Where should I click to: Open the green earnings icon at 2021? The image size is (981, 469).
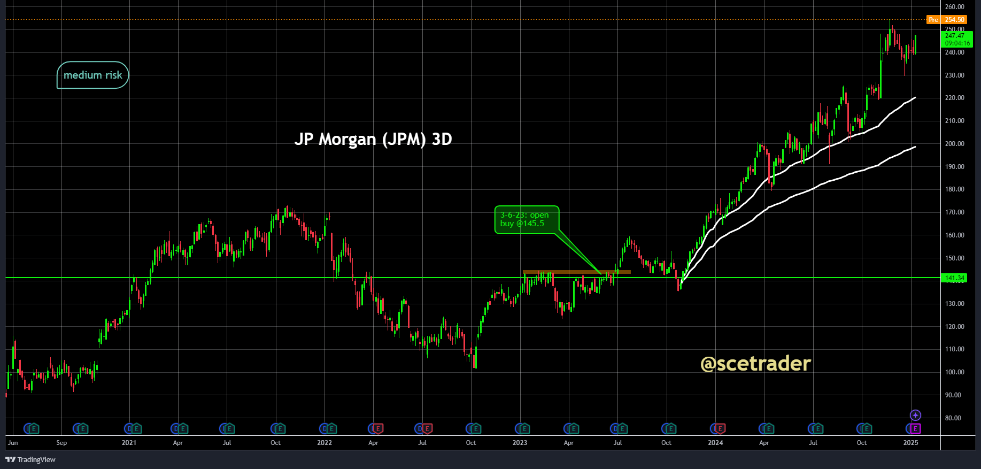136,428
